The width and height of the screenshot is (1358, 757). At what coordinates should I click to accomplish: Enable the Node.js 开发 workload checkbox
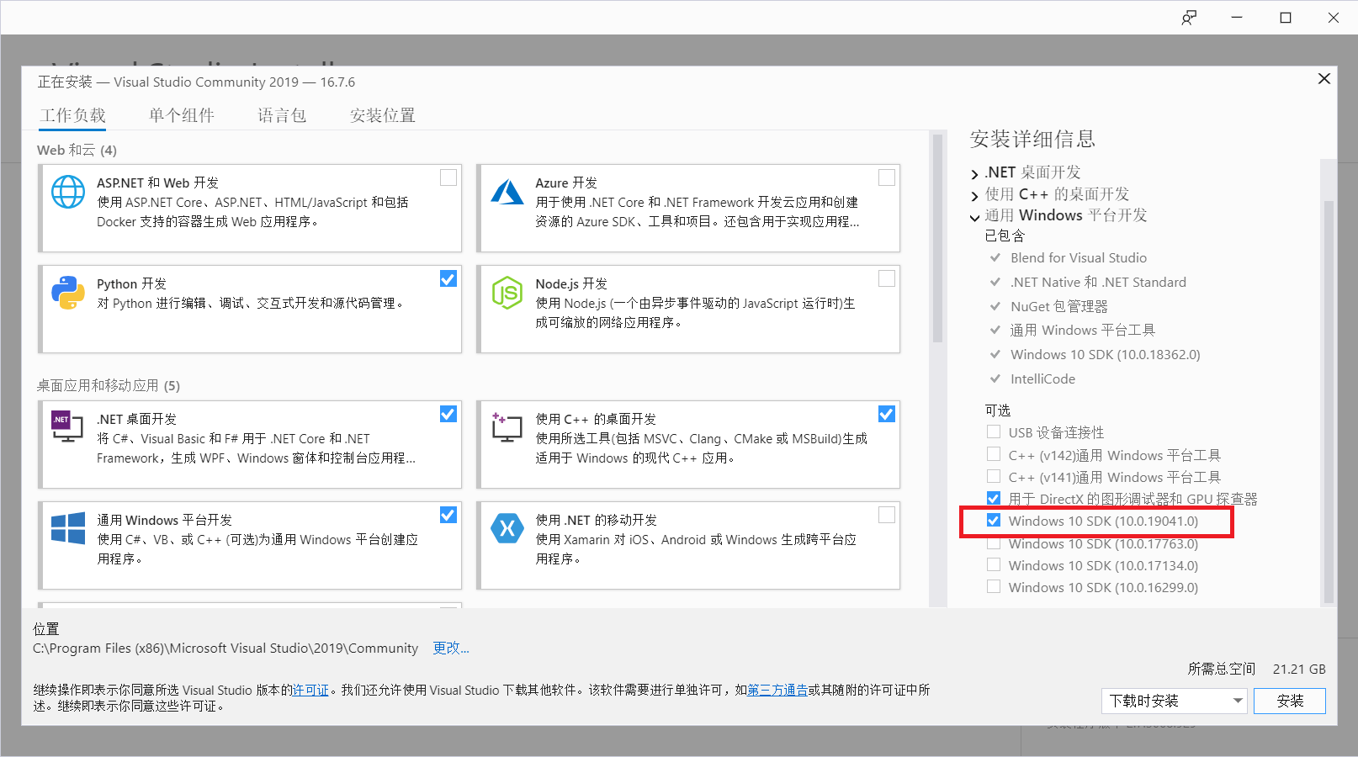[x=887, y=278]
